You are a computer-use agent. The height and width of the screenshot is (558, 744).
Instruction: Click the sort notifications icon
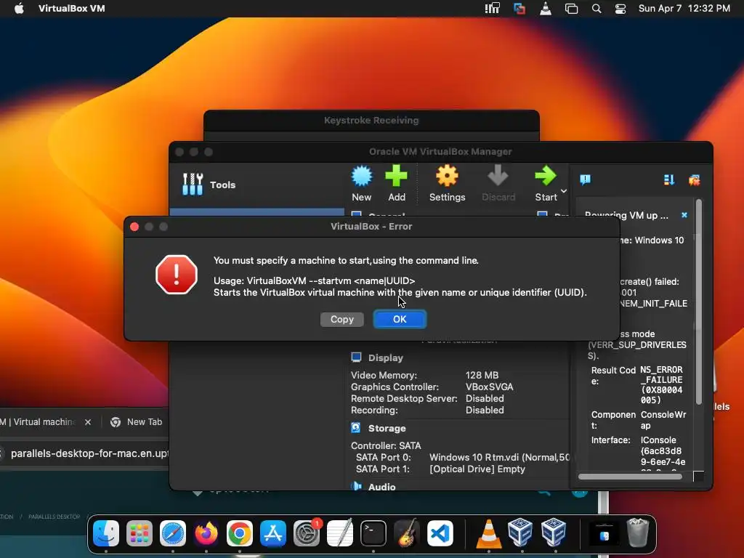point(669,180)
